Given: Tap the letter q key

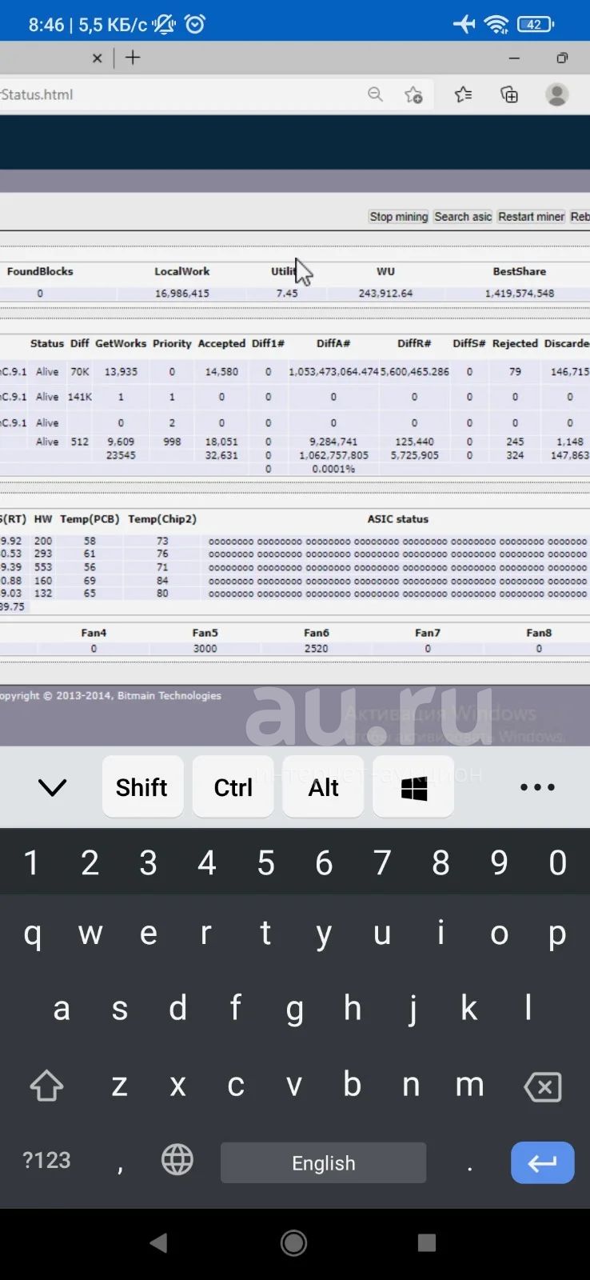Looking at the screenshot, I should tap(32, 934).
